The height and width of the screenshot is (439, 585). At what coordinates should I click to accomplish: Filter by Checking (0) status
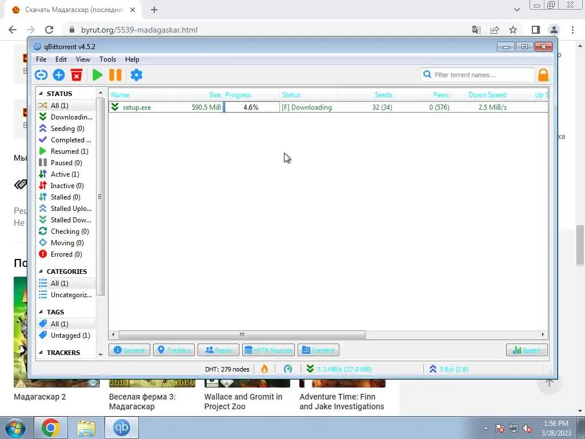pyautogui.click(x=66, y=232)
